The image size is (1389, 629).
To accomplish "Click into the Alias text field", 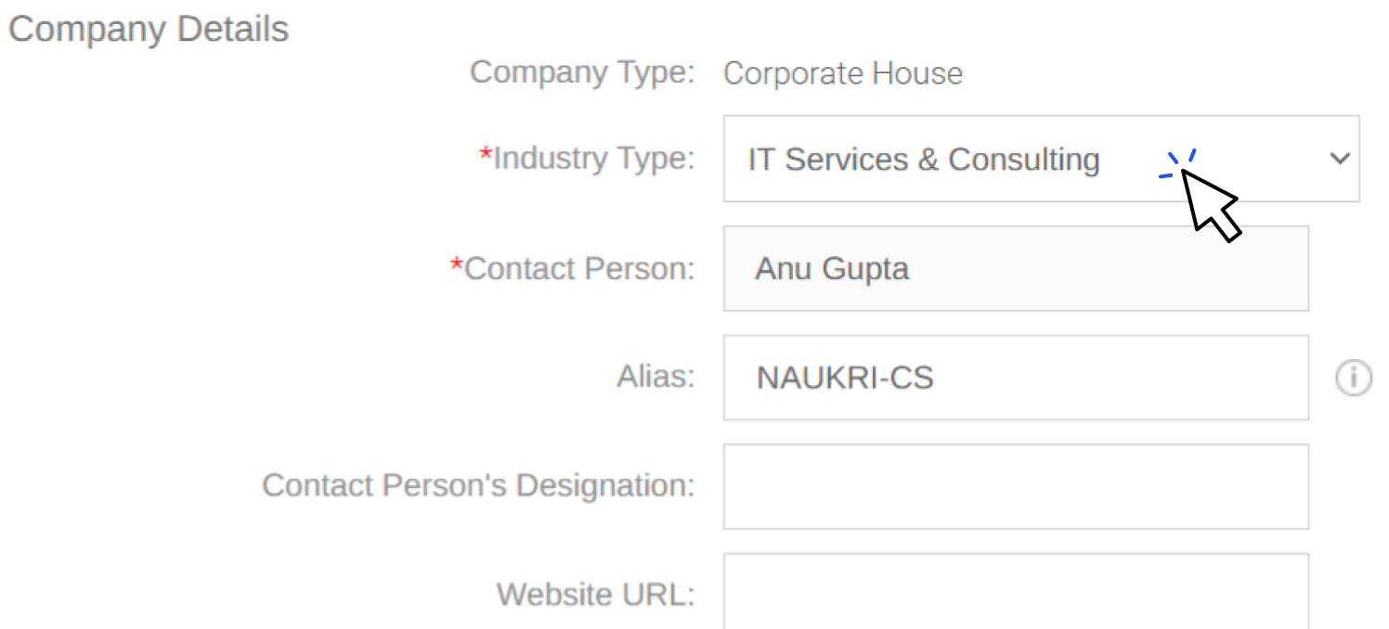I will point(1016,378).
